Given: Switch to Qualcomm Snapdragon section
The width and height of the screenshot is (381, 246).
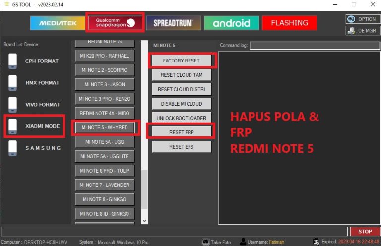Looking at the screenshot, I should (x=115, y=23).
